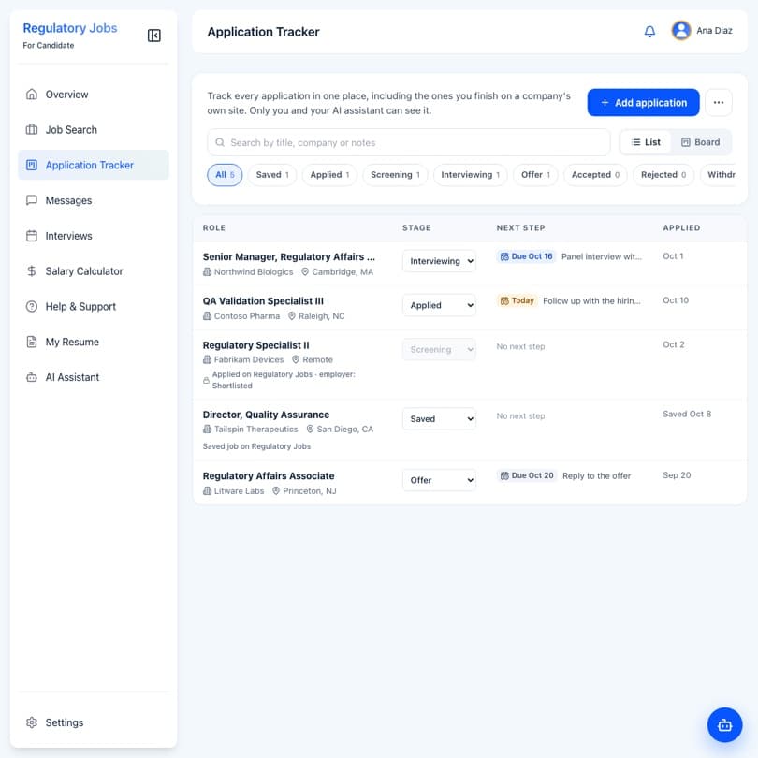Image resolution: width=758 pixels, height=758 pixels.
Task: Open the more options ellipsis button
Action: (x=719, y=103)
